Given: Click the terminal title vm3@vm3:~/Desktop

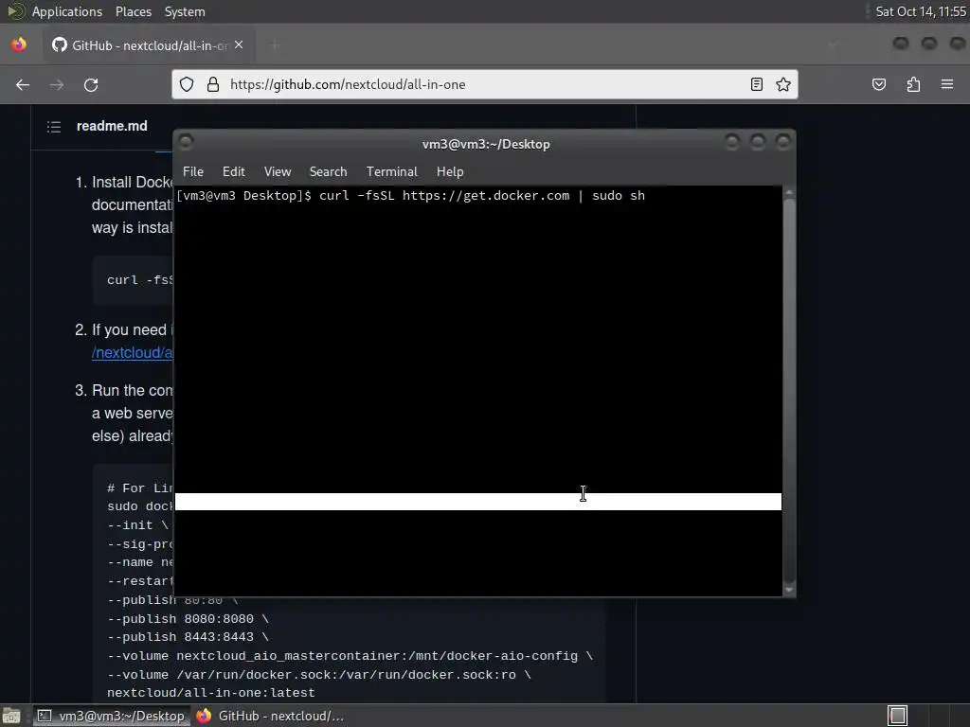Looking at the screenshot, I should (x=486, y=144).
